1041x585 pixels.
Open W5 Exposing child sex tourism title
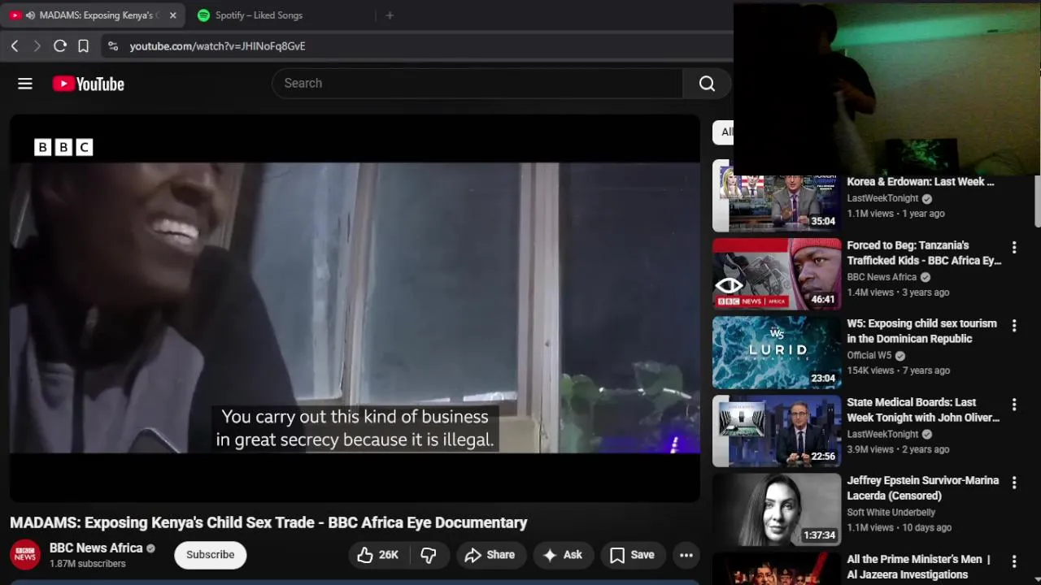[921, 331]
